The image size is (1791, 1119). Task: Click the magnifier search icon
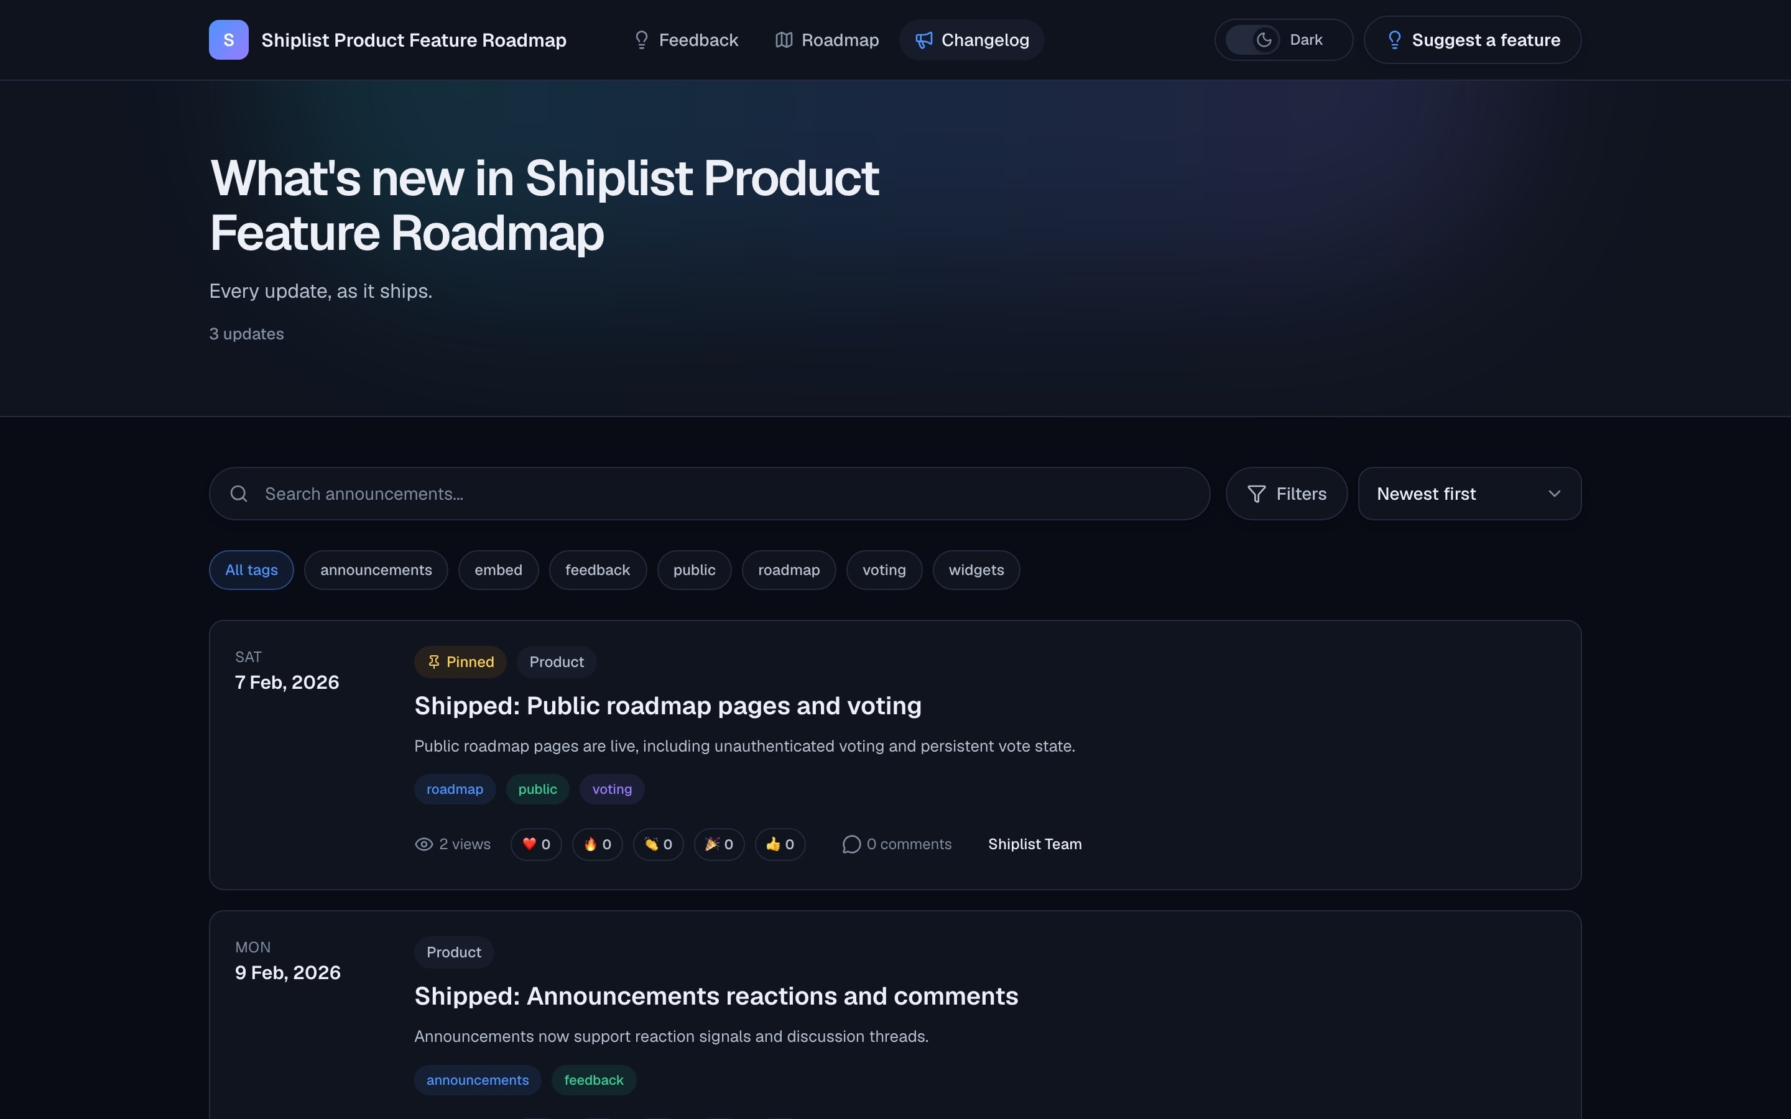238,494
